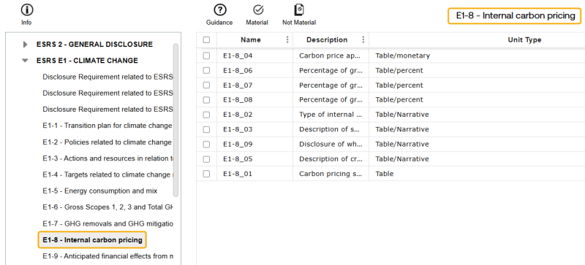
Task: Open E1-1 Transition plan for climate change
Action: (107, 126)
